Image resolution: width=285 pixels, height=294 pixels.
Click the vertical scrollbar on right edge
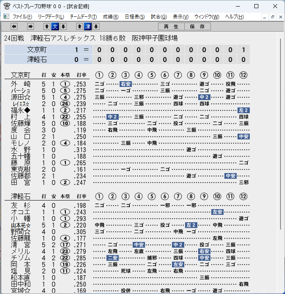click(x=280, y=134)
